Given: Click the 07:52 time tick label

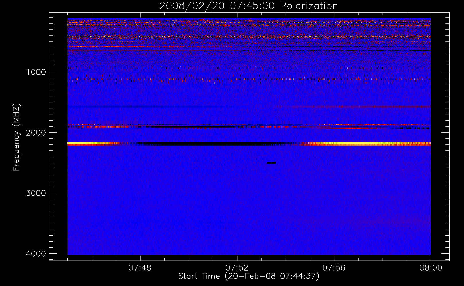Looking at the screenshot, I should click(237, 268).
